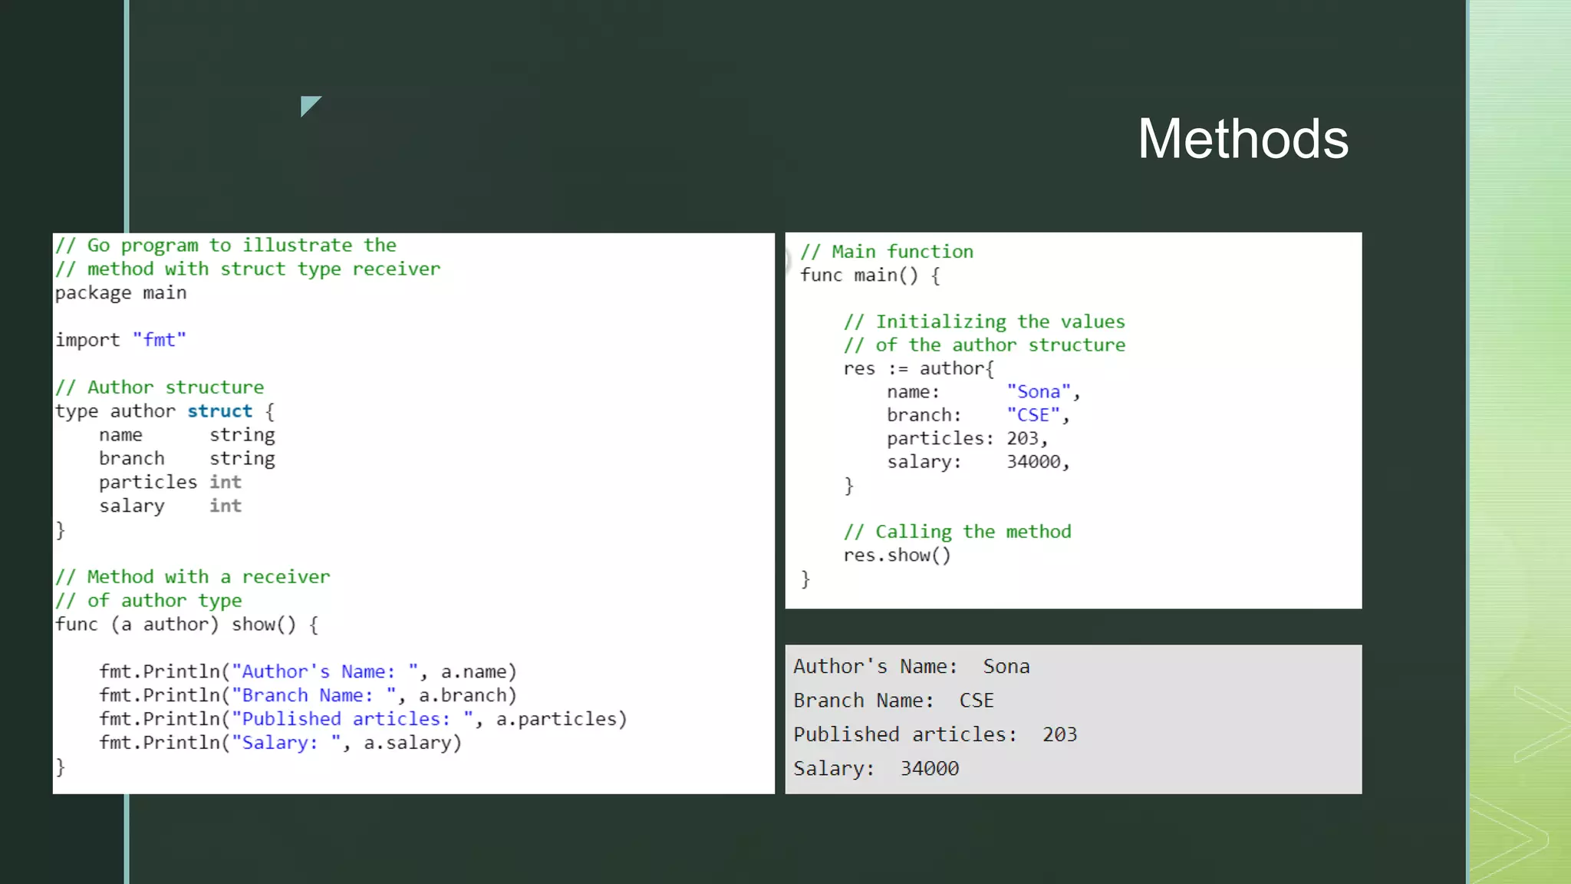Viewport: 1571px width, 884px height.
Task: Click the 'type author struct {' line
Action: pyautogui.click(x=165, y=411)
